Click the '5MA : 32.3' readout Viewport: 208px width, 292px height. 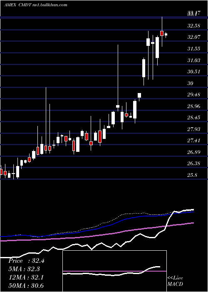coord(24,269)
